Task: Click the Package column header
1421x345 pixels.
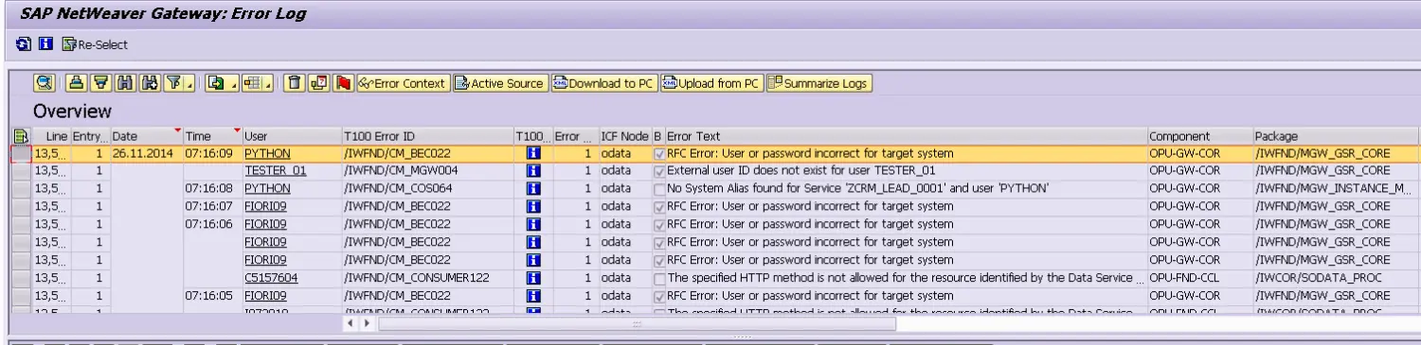Action: [1336, 136]
